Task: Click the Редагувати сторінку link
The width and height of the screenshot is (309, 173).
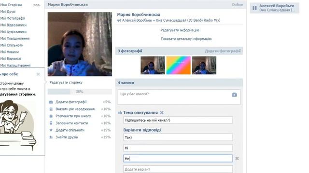Action: coord(66,82)
